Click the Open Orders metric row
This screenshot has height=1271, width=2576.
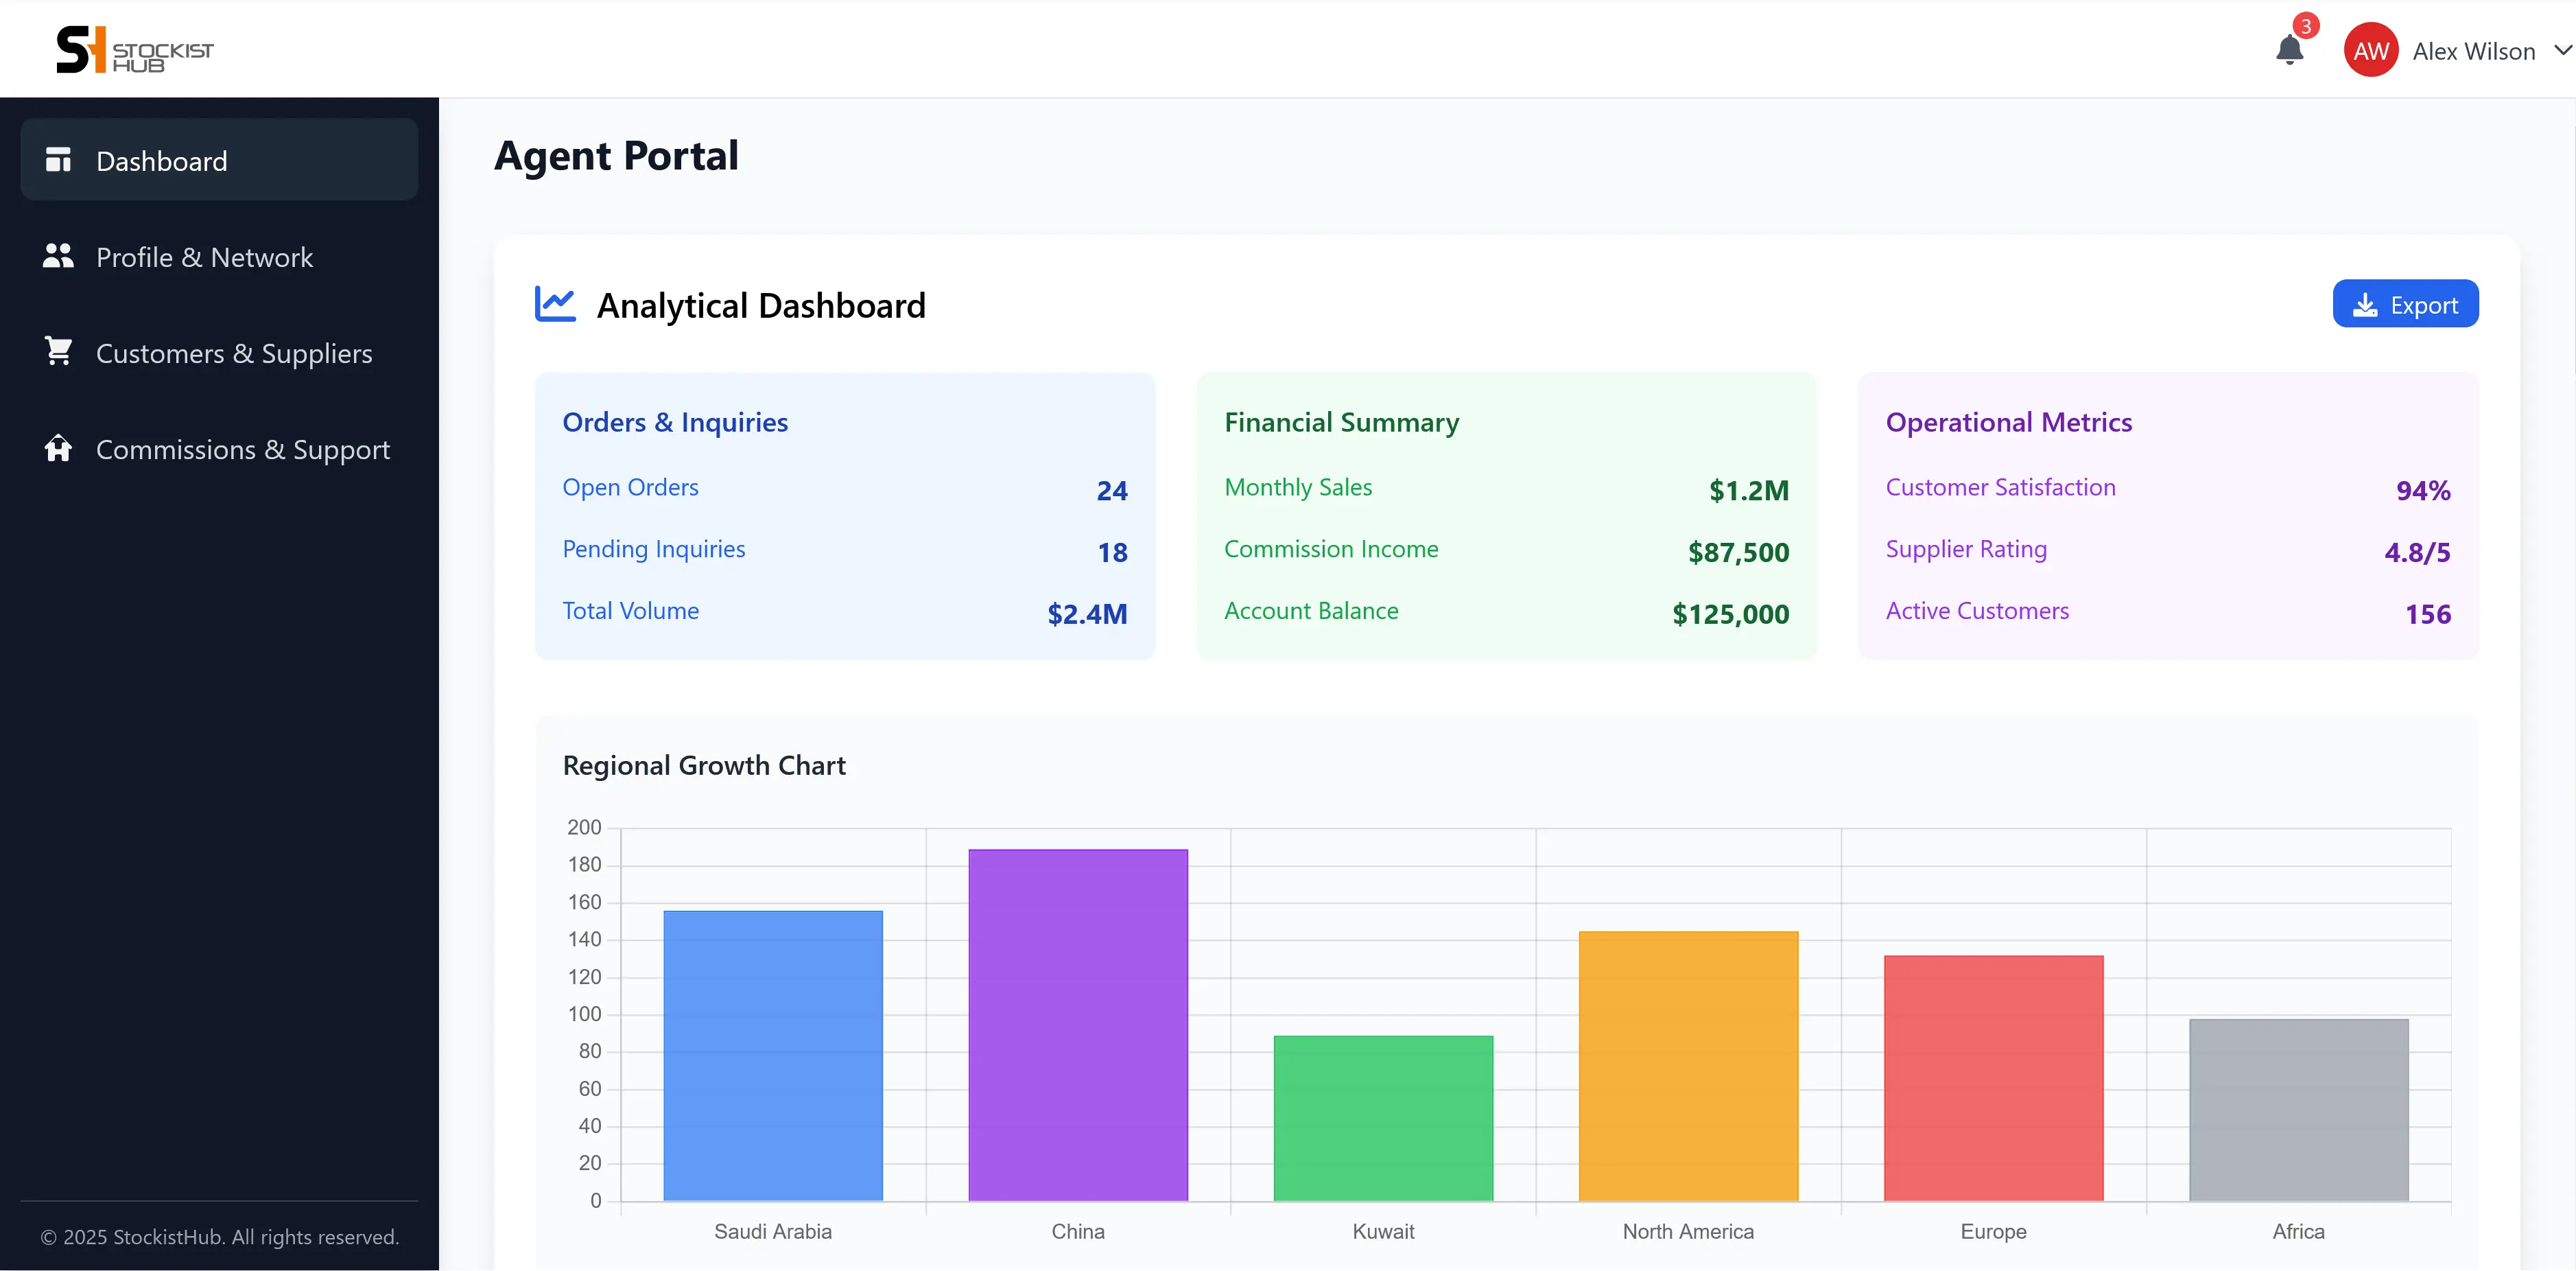coord(845,489)
